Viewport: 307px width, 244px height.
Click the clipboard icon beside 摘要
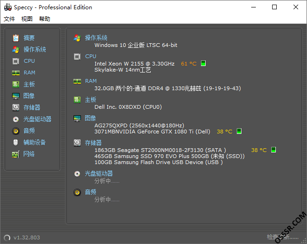click(x=16, y=38)
